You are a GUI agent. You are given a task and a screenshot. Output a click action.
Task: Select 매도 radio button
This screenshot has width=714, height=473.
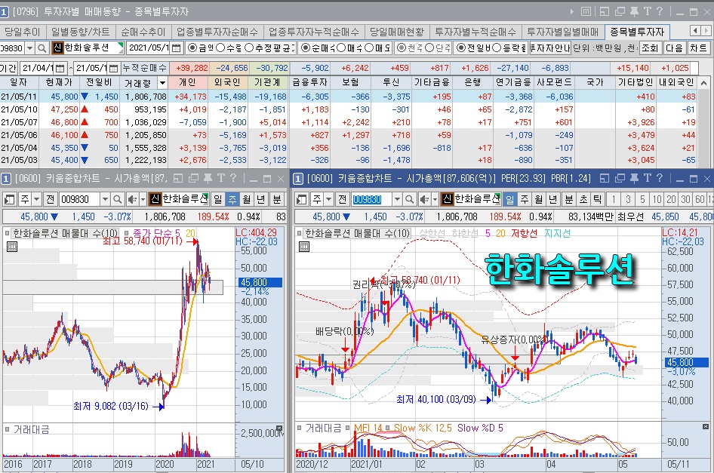coord(369,48)
